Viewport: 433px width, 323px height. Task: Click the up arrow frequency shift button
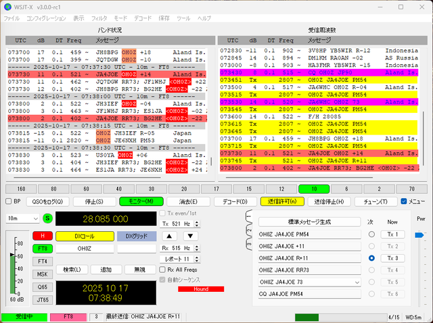[169, 236]
